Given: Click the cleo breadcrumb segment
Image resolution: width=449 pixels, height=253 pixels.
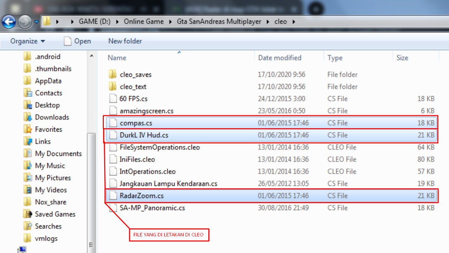Looking at the screenshot, I should pyautogui.click(x=281, y=21).
